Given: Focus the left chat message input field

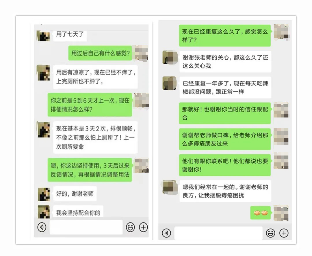Looking at the screenshot, I should [x=86, y=227].
